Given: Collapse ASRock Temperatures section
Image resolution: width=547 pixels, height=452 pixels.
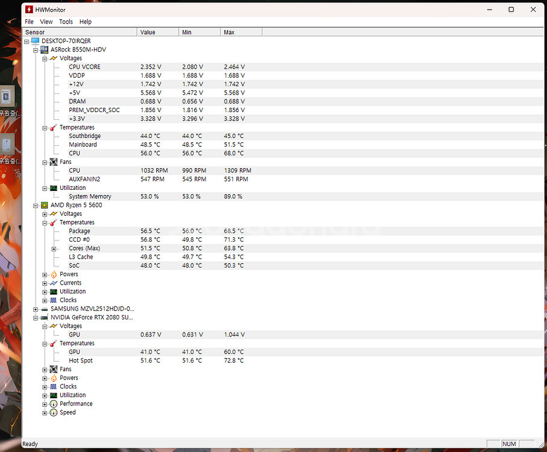Looking at the screenshot, I should pyautogui.click(x=45, y=128).
